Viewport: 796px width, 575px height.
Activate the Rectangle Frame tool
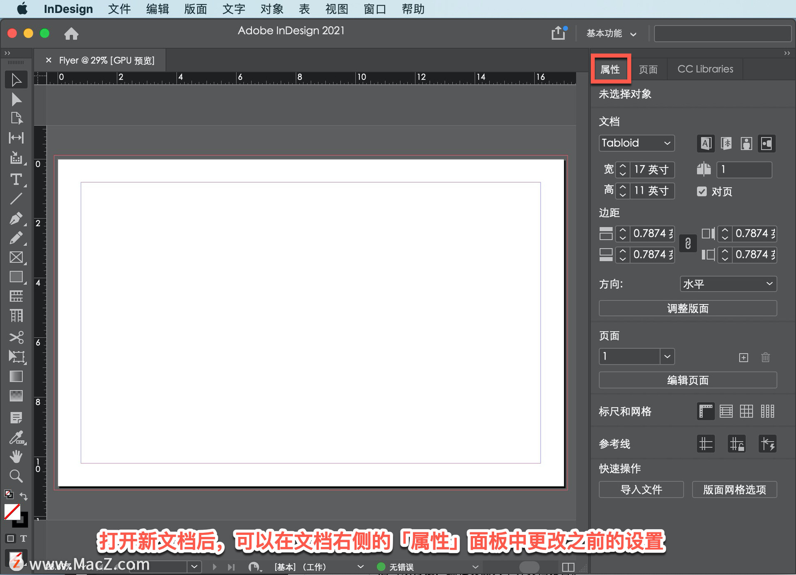tap(16, 257)
